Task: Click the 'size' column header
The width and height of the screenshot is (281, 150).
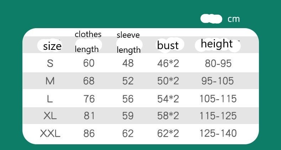Action: pyautogui.click(x=52, y=46)
